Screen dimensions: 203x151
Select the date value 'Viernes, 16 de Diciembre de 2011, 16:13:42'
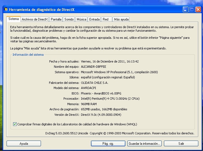click(110, 61)
